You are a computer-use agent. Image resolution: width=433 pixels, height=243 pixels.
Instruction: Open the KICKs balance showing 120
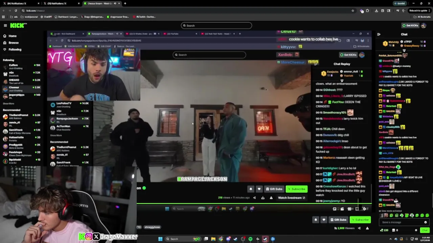pos(384,230)
